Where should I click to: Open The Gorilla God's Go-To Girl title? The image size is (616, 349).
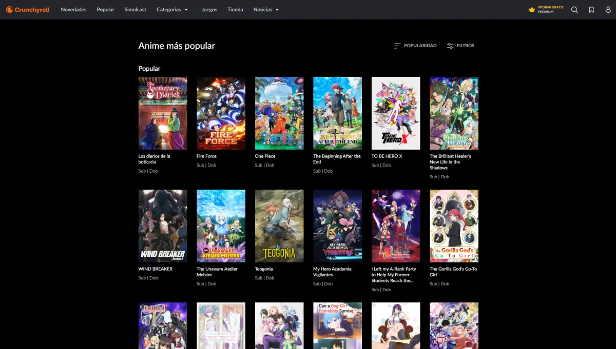click(x=453, y=272)
